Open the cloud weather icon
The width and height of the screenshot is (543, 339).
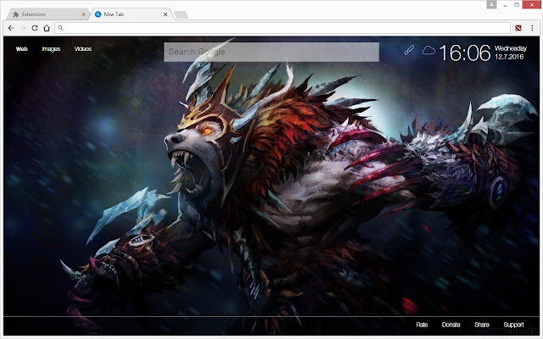428,51
